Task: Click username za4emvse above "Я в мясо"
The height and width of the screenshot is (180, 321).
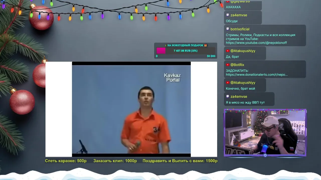Action: [x=239, y=96]
